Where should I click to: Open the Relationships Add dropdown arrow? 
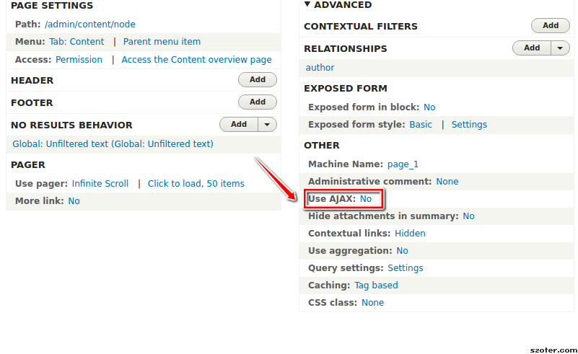[560, 48]
